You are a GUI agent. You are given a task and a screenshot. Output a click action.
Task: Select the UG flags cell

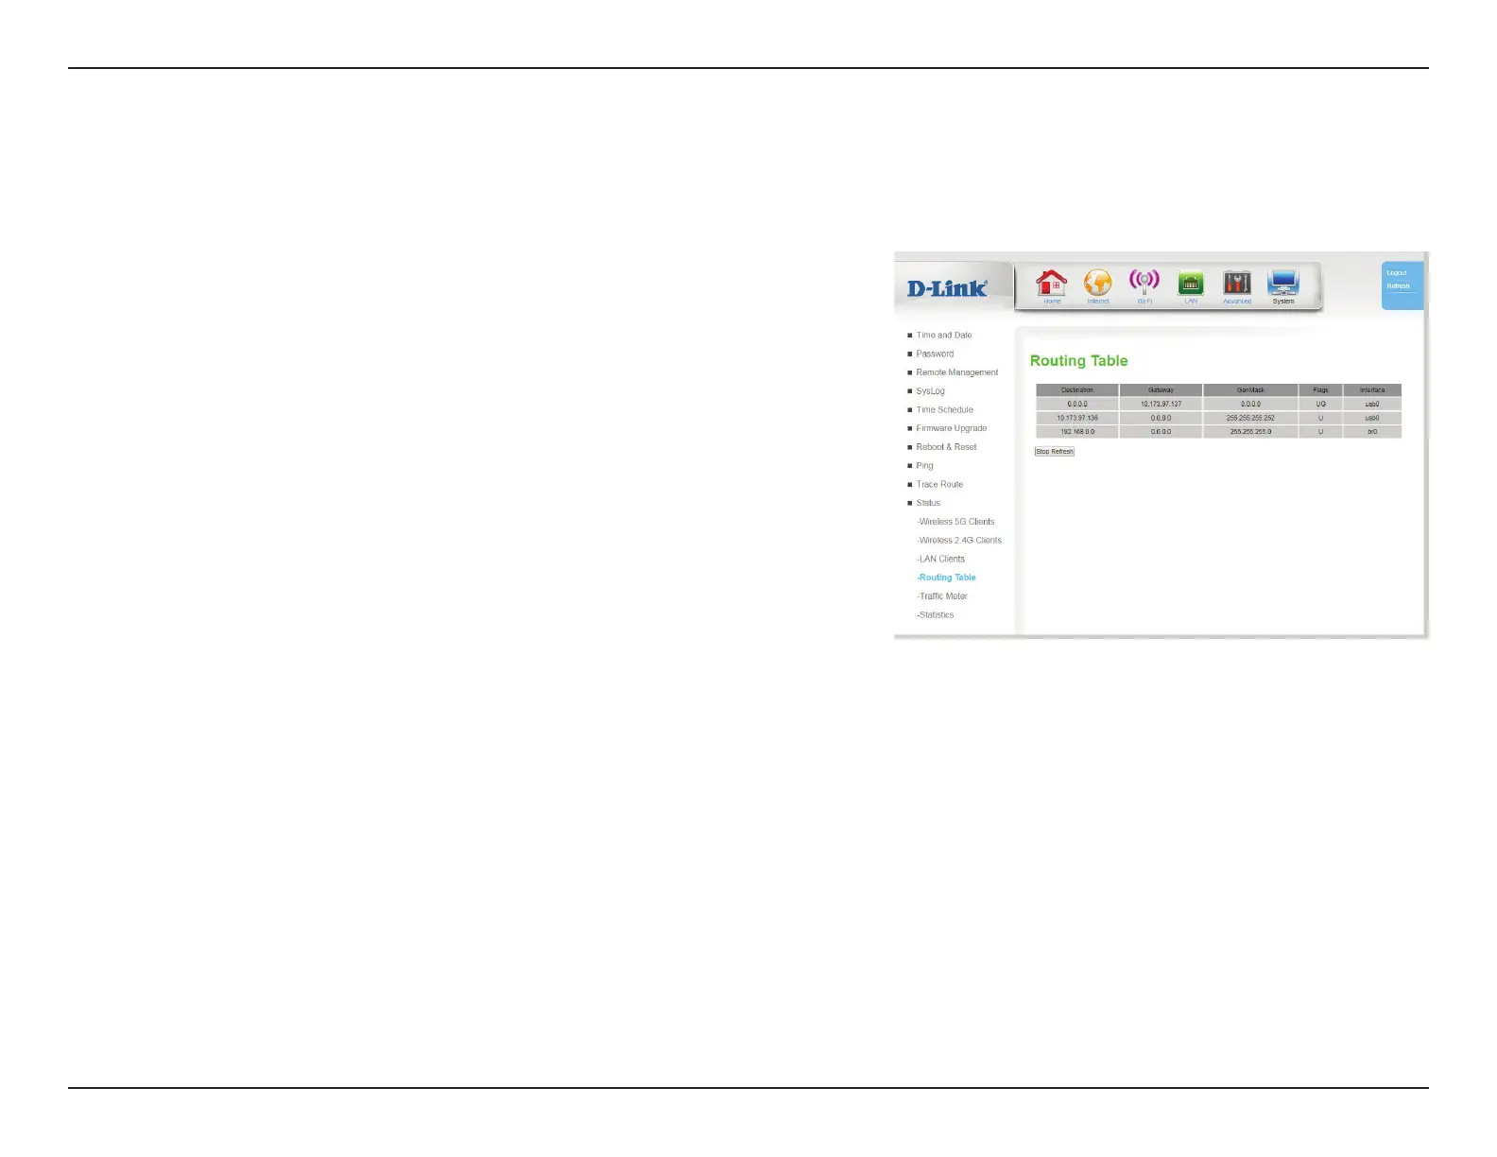coord(1321,404)
